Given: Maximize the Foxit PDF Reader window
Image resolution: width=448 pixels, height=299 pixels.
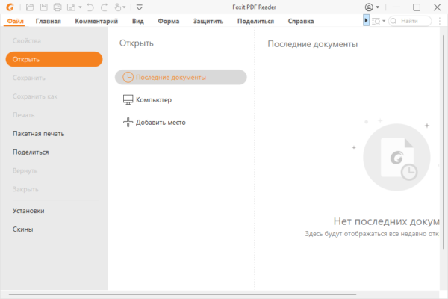Looking at the screenshot, I should 417,7.
